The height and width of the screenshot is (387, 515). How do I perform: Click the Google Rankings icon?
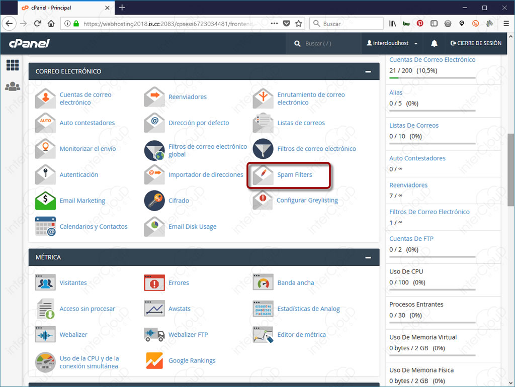click(x=154, y=360)
